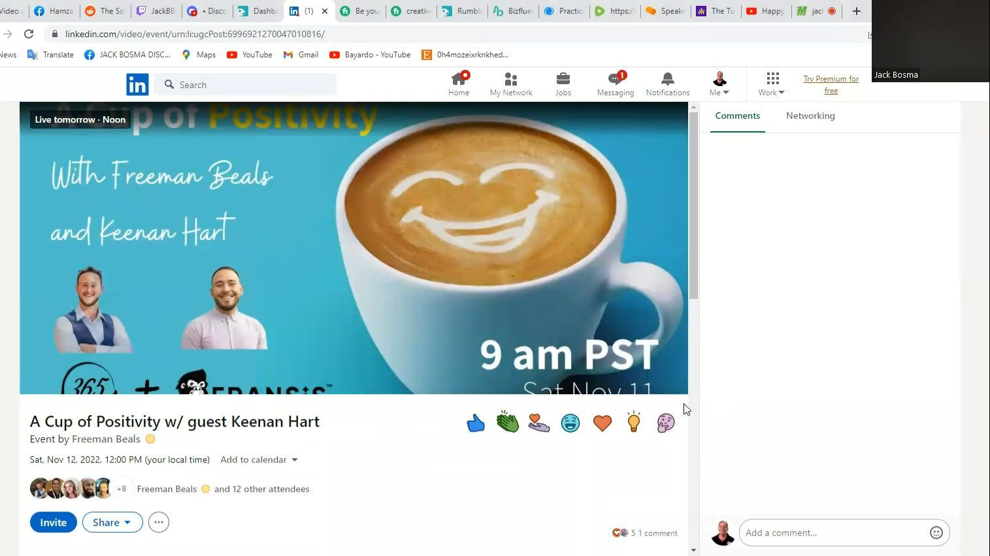
Task: Open the emoji picker in comment box
Action: [x=936, y=533]
